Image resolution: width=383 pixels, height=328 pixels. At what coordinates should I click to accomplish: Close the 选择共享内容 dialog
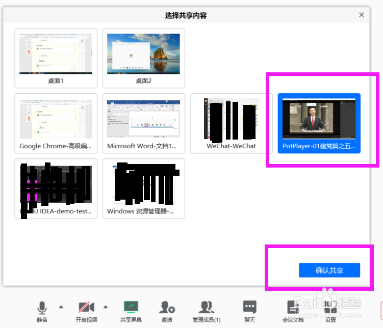click(x=362, y=15)
